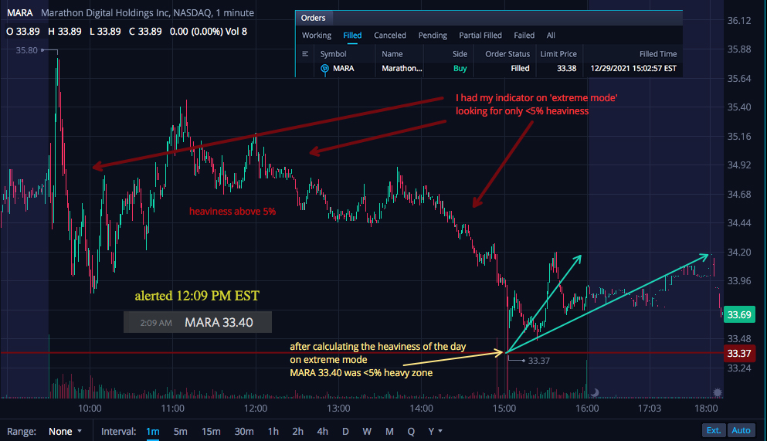Viewport: 767px width, 441px height.
Task: Select the MARA filled order row
Action: pos(489,69)
